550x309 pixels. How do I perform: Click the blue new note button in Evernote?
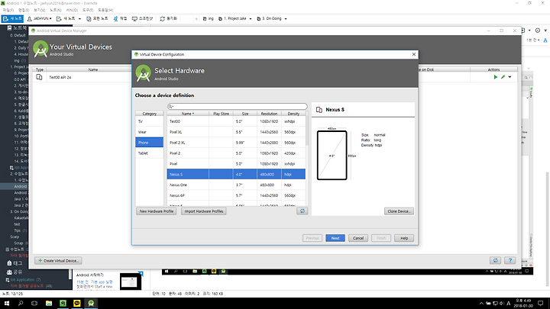click(x=12, y=18)
